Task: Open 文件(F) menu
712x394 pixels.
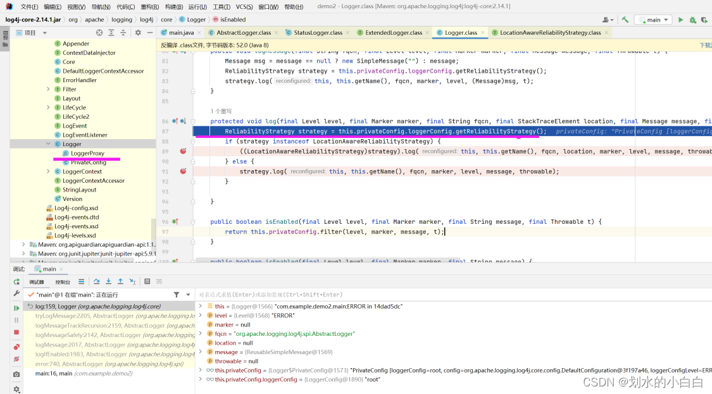Action: [x=30, y=7]
